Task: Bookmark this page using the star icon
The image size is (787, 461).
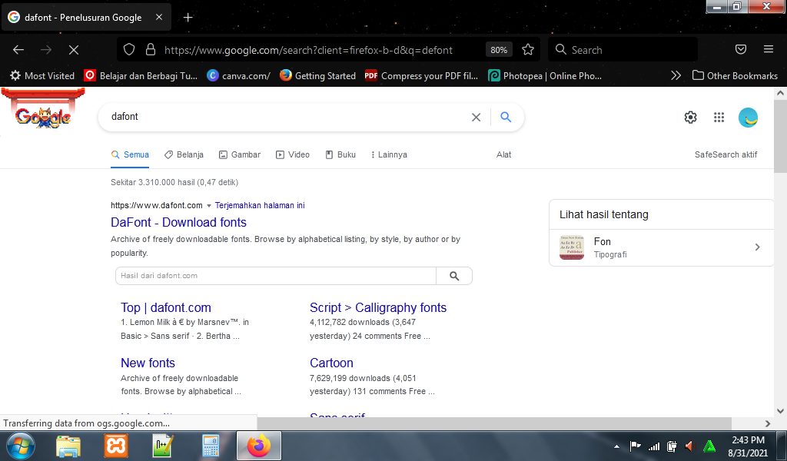Action: point(528,49)
